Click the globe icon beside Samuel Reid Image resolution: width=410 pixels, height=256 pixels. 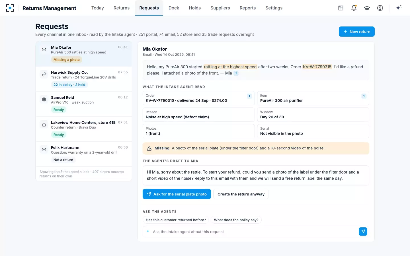tap(44, 100)
